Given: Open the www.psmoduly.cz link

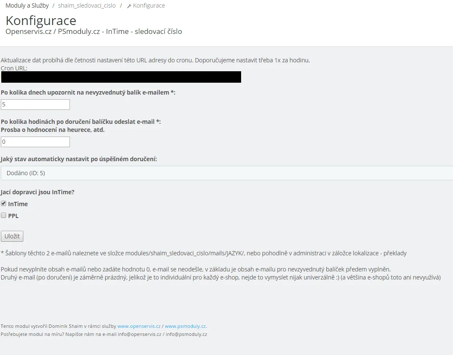Looking at the screenshot, I should click(x=185, y=326).
